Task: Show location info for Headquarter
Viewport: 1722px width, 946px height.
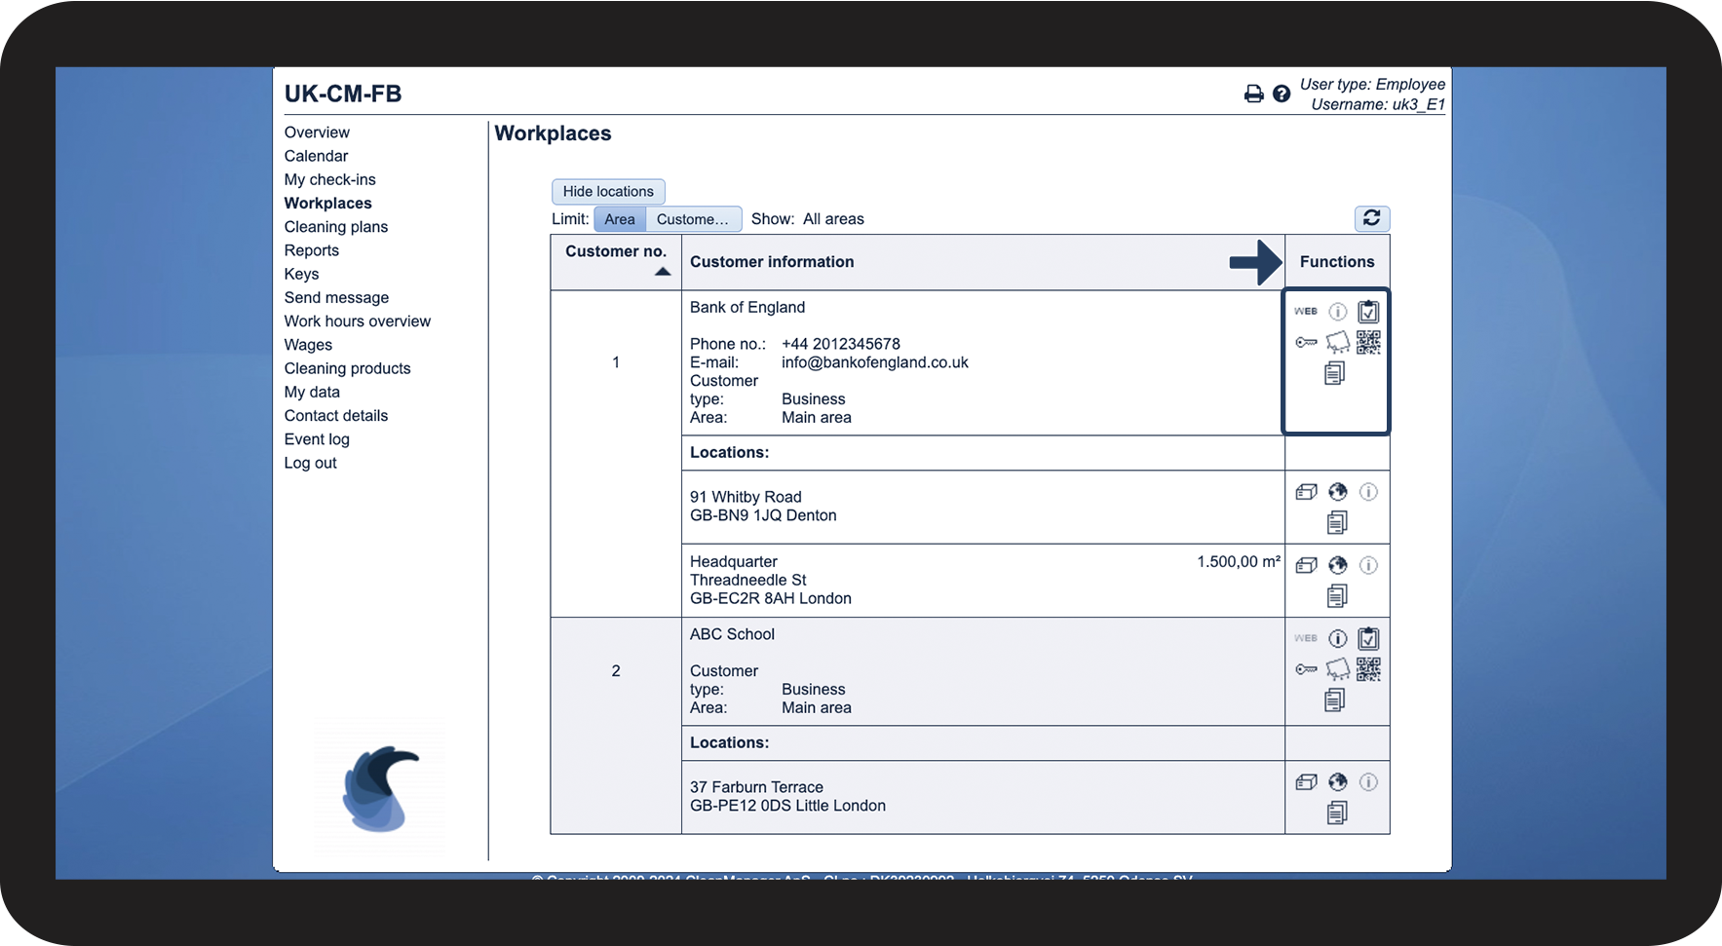Action: tap(1368, 565)
